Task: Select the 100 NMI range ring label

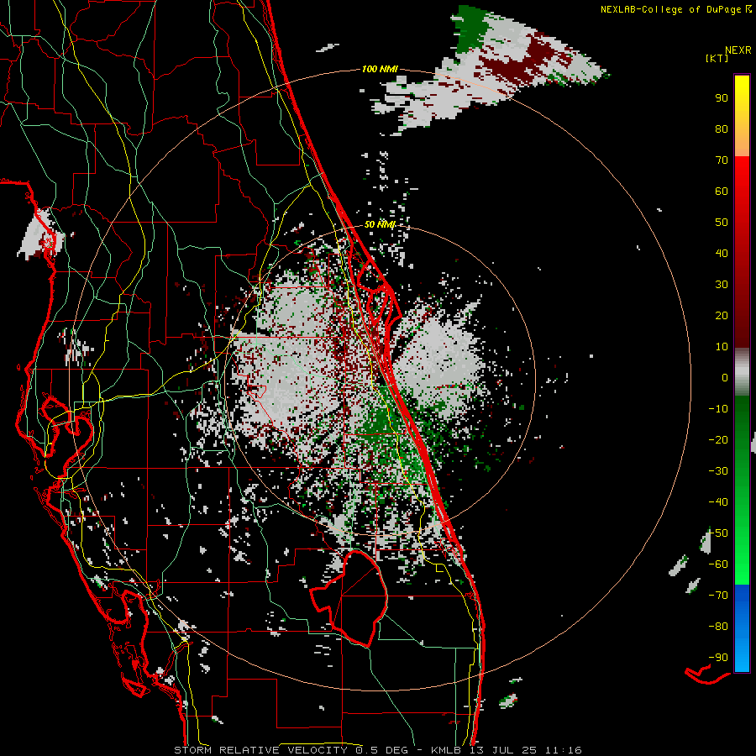Action: tap(380, 69)
